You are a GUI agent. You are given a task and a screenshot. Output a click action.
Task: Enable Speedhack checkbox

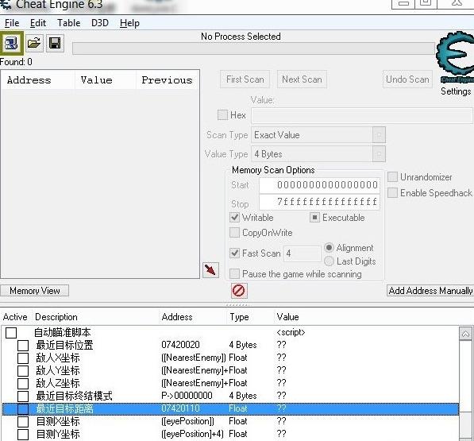click(392, 192)
